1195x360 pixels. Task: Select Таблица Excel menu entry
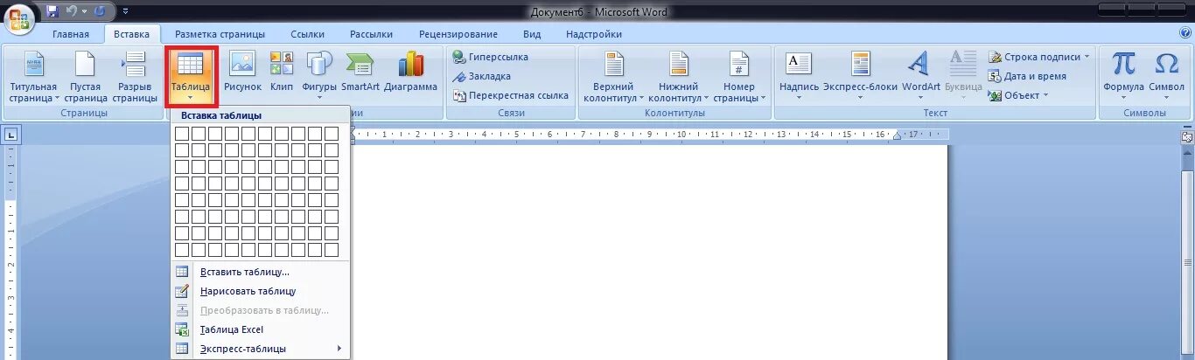tap(261, 329)
